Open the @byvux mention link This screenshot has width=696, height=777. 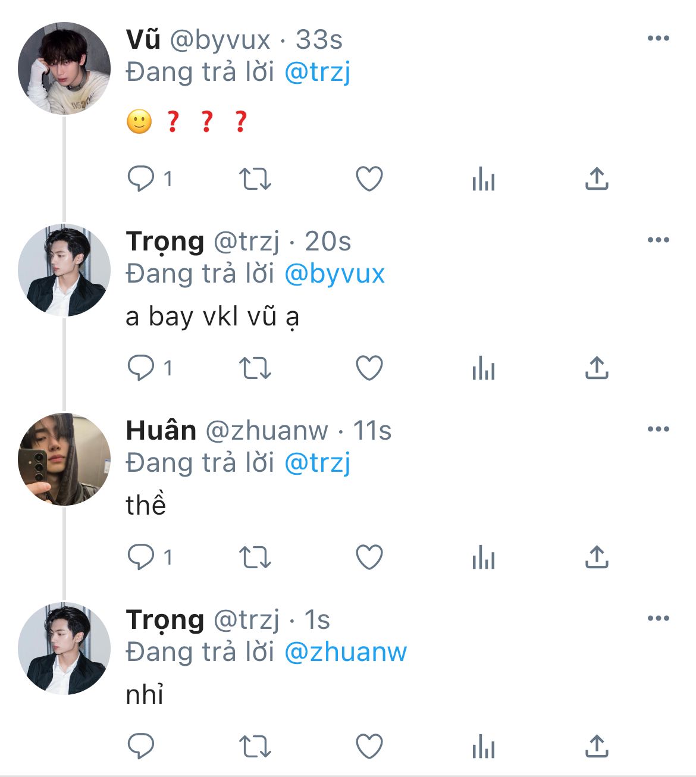(x=334, y=274)
